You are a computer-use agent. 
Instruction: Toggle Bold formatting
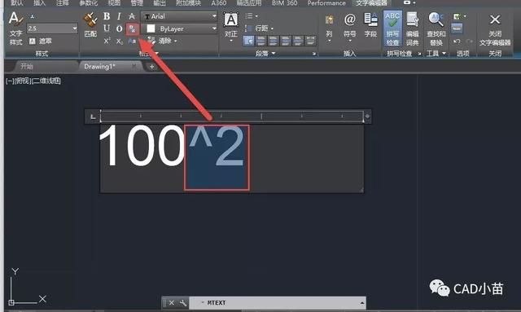[107, 16]
